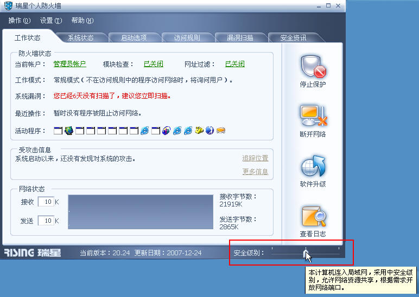Image resolution: width=419 pixels, height=297 pixels.
Task: Click the 发送 value field showing 10
Action: [46, 221]
